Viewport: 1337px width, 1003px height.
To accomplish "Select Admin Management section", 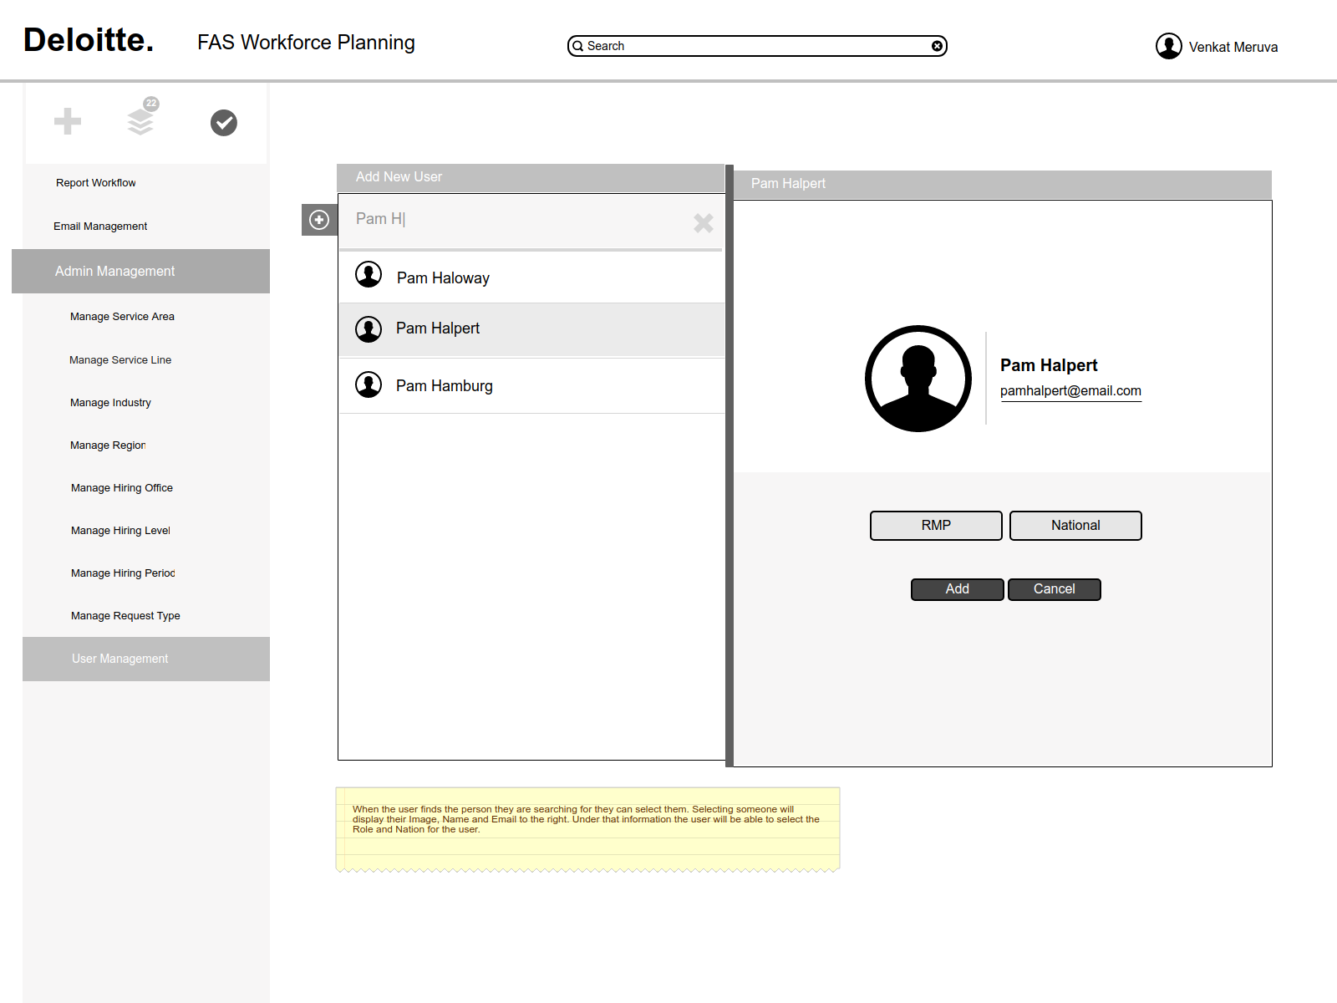I will 140,271.
